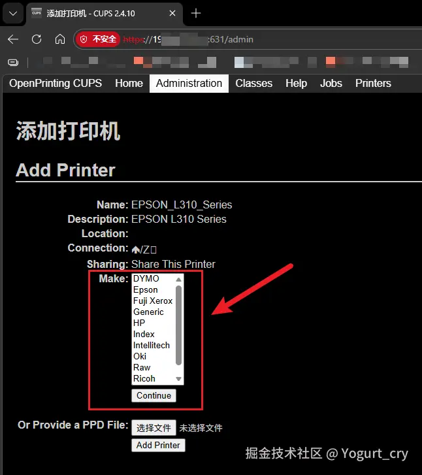Click the Make list scroll-up arrow
Screen dimensions: 422x475
[179, 279]
